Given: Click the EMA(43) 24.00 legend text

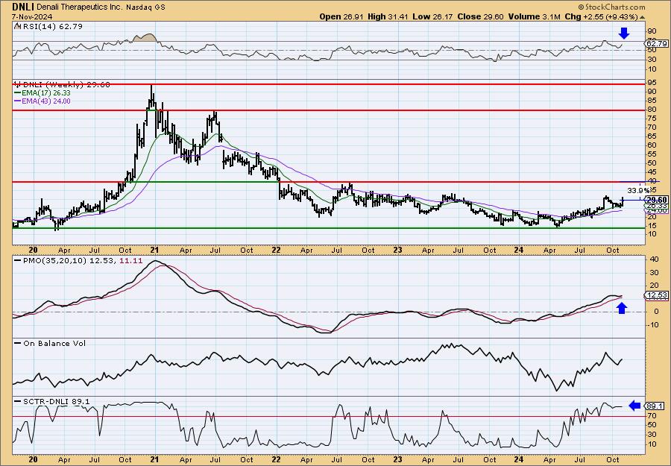Looking at the screenshot, I should tap(46, 101).
